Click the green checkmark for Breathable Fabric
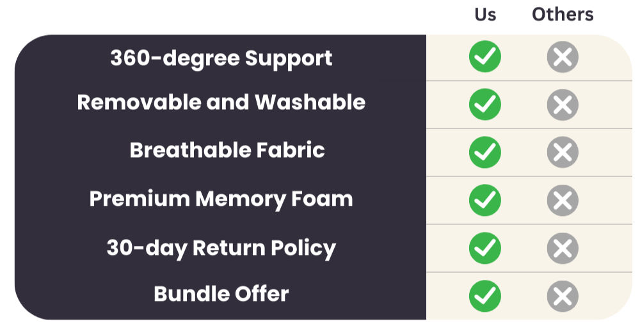640x331 pixels. coord(485,152)
